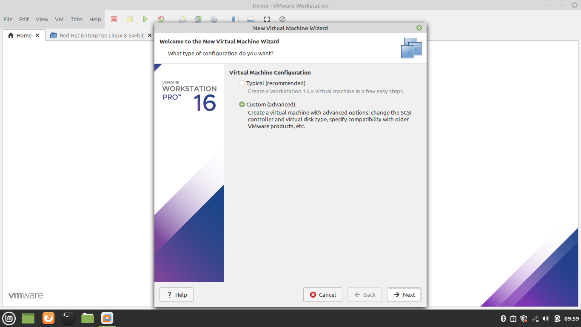Close the New Virtual Machine Wizard dialog

(419, 28)
